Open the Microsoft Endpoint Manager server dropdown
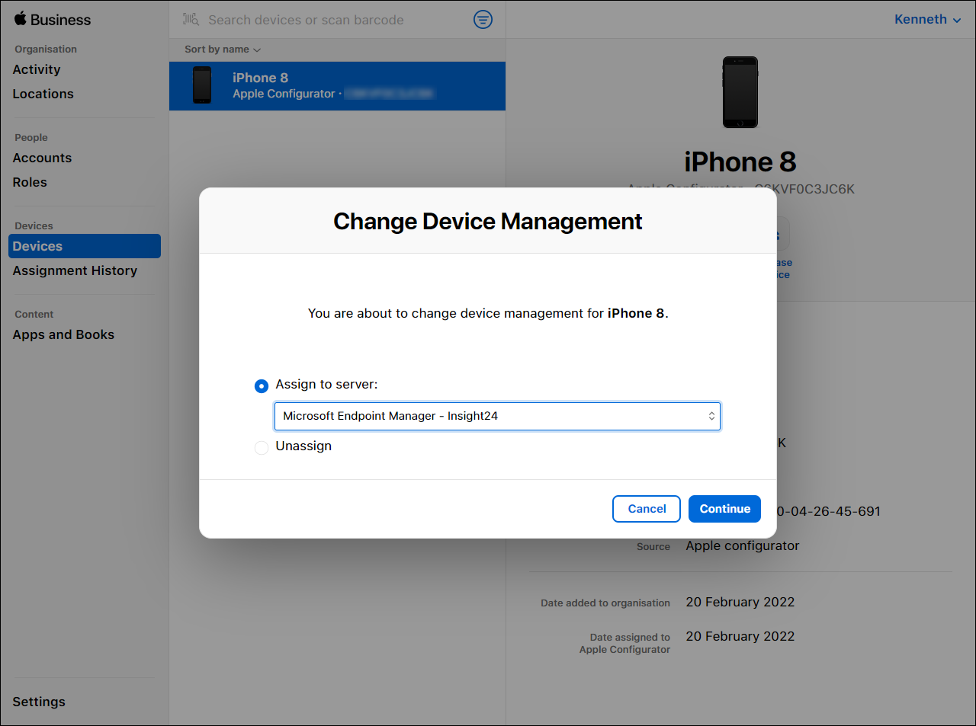The height and width of the screenshot is (726, 976). click(x=497, y=416)
